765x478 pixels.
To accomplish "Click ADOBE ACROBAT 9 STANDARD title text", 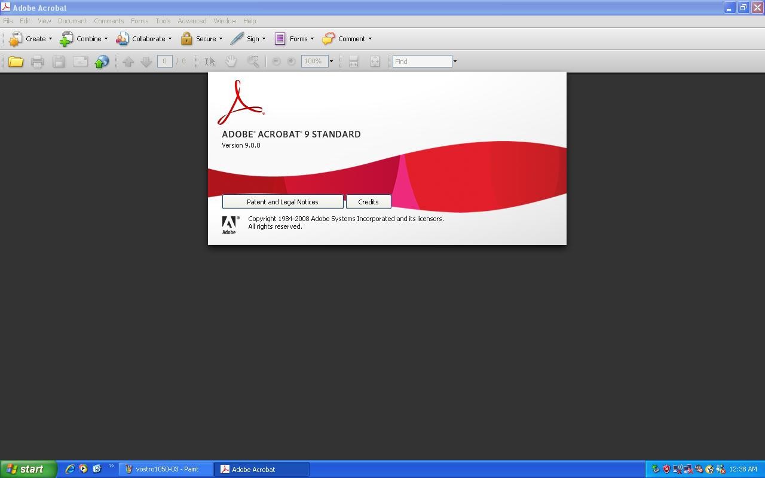I will 291,134.
